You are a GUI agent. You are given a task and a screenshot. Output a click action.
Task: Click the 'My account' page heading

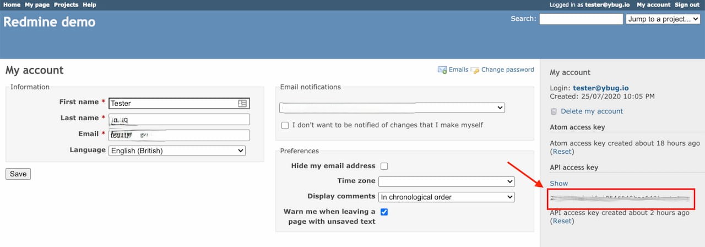click(x=34, y=71)
